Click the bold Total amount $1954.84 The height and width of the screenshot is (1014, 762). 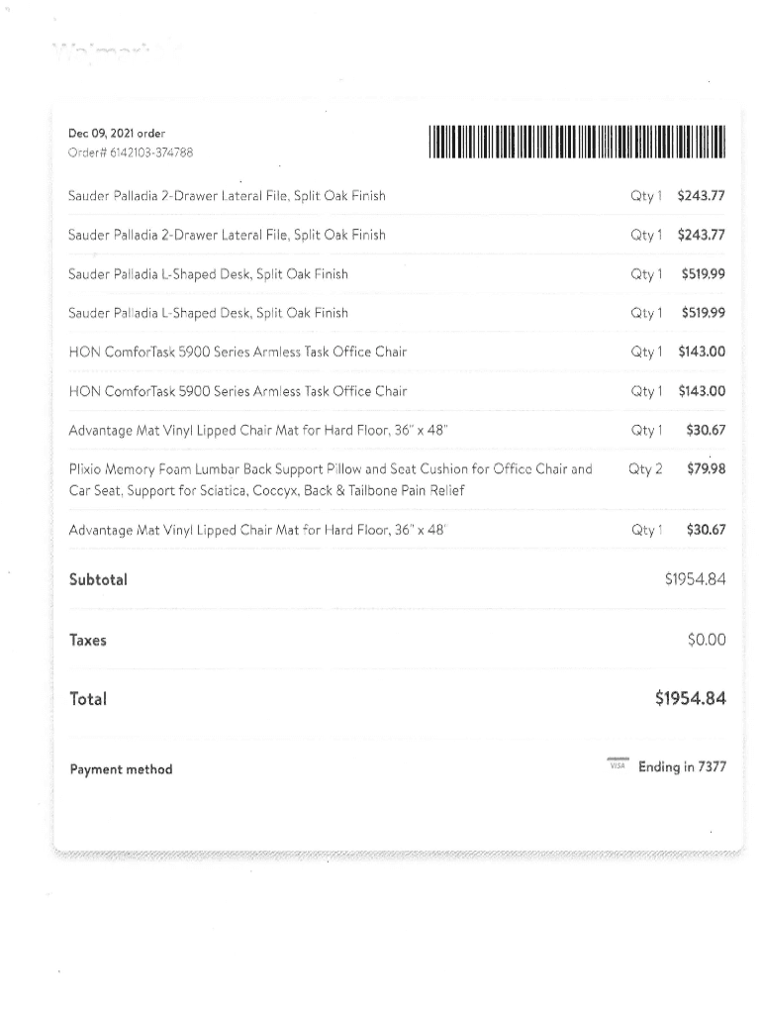[x=690, y=699]
